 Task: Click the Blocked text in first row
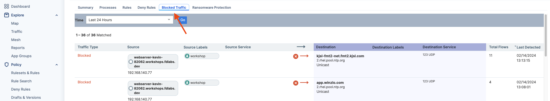point(84,55)
